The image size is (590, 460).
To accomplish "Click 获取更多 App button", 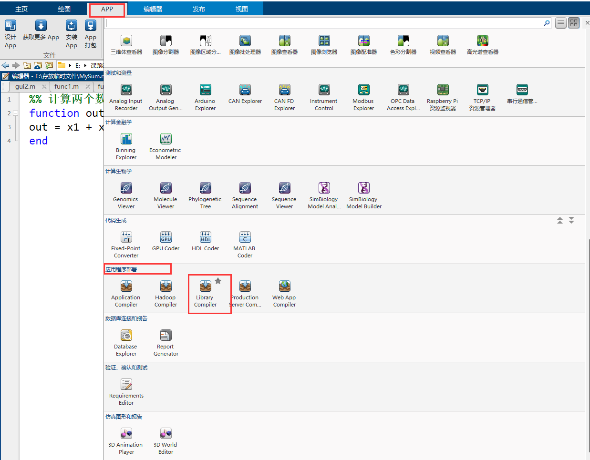I will 41,31.
